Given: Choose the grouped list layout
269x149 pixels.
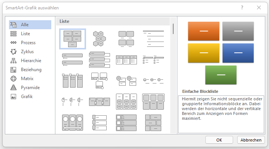Looking at the screenshot, I should (126, 101).
